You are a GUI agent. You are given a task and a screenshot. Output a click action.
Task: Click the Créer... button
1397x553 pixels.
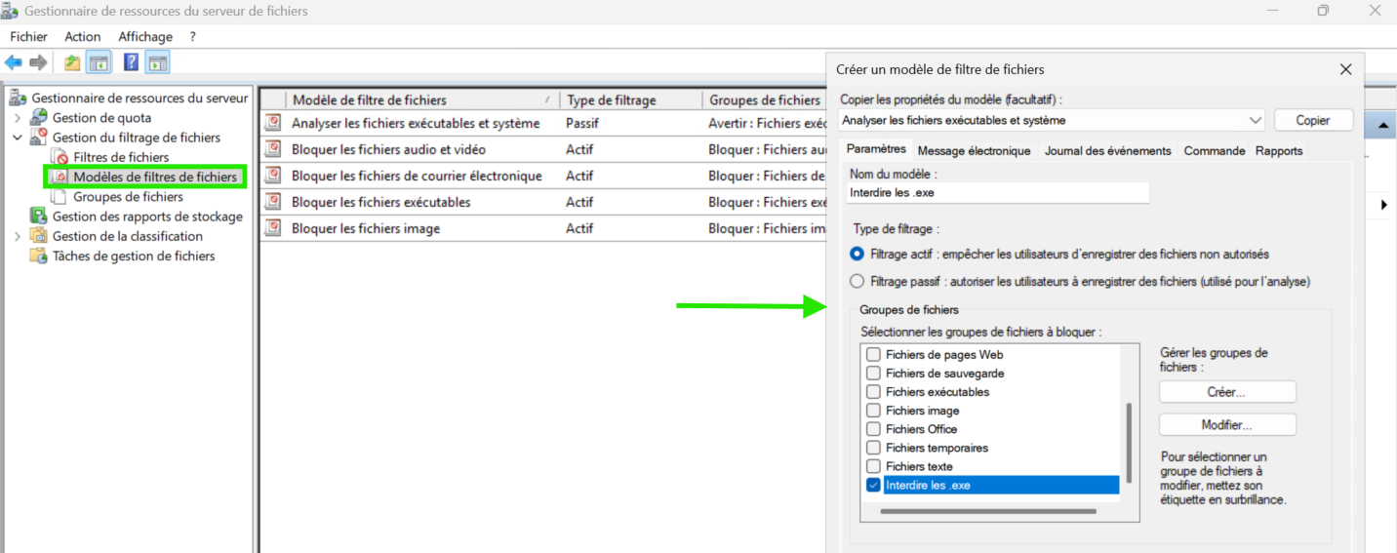[1226, 392]
